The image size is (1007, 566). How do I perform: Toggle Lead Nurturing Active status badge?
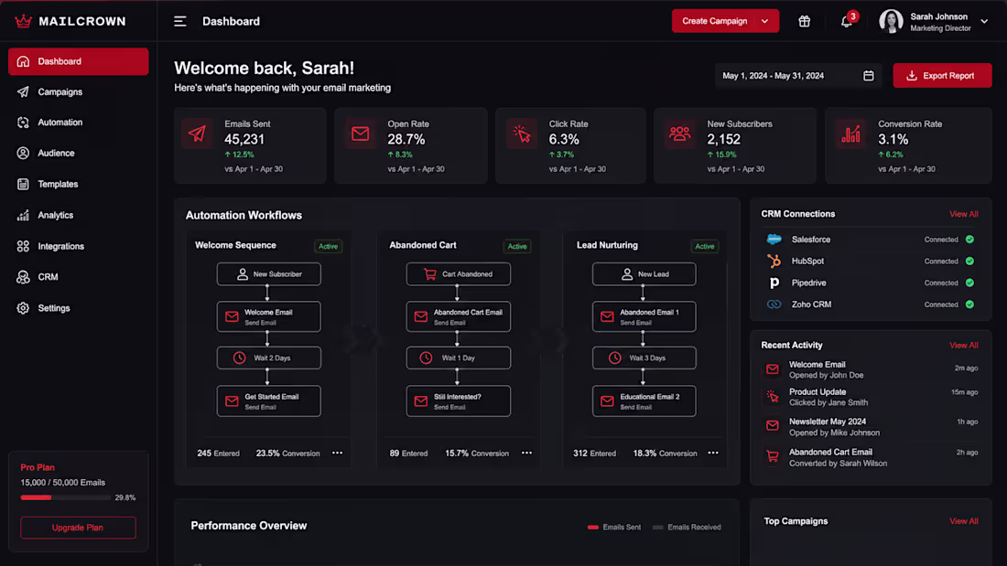pyautogui.click(x=705, y=246)
